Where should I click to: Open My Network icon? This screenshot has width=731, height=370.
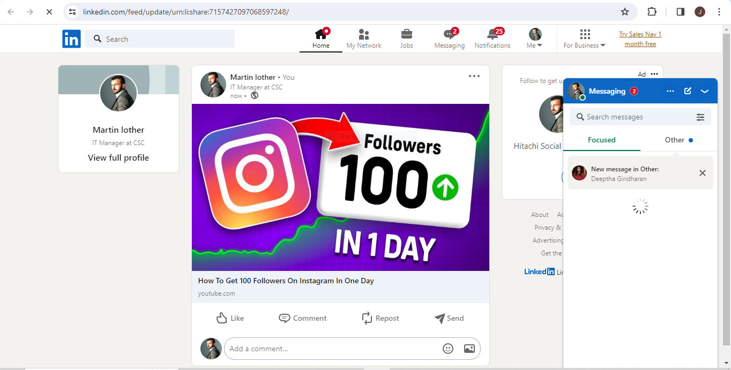364,39
